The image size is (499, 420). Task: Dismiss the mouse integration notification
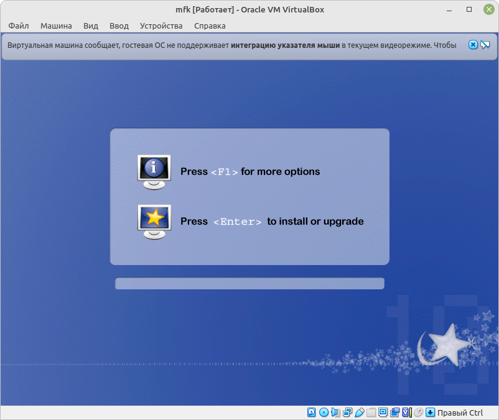(x=473, y=45)
